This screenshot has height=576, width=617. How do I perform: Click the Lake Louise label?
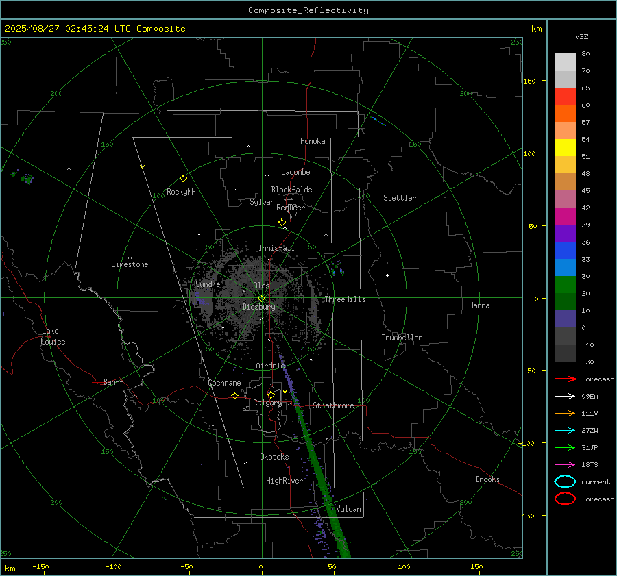pyautogui.click(x=53, y=336)
